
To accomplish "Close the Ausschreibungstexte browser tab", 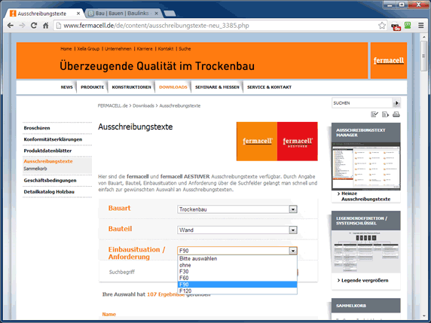I will [x=78, y=14].
